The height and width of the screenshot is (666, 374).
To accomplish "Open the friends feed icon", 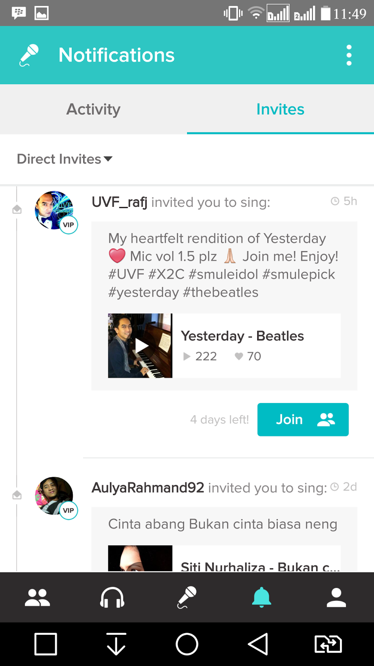I will pos(37,598).
